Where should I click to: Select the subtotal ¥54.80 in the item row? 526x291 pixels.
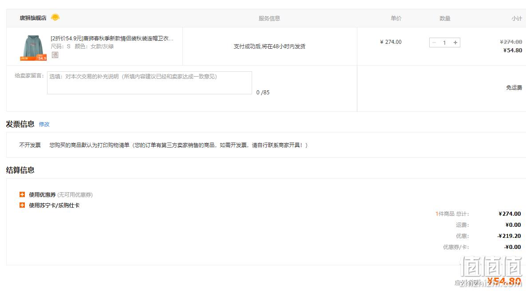coord(513,50)
